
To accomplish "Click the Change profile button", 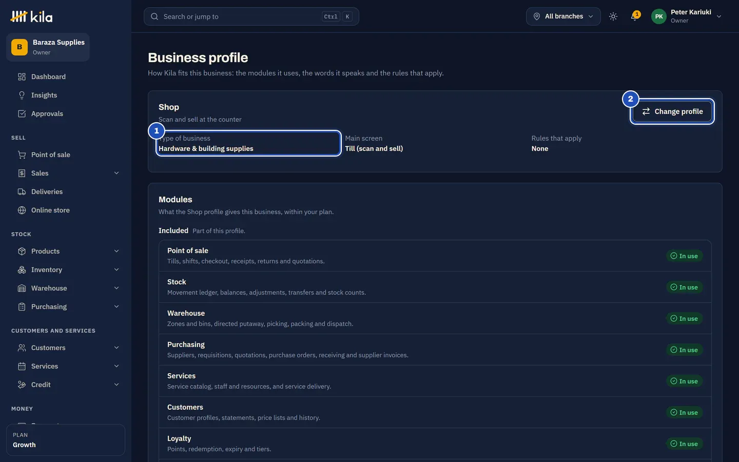I will tap(672, 111).
